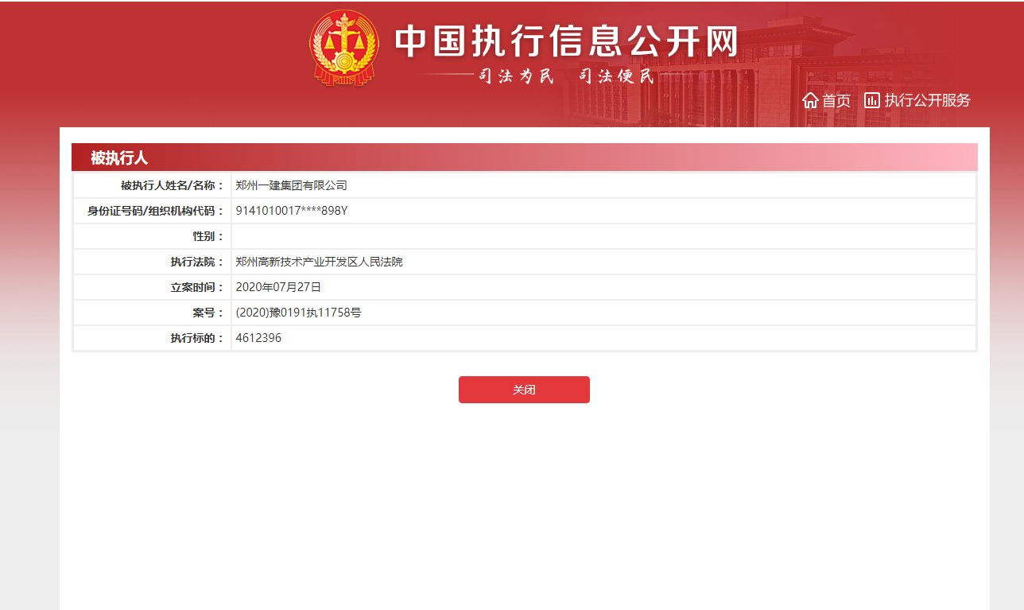Click the red 关闭 button
This screenshot has width=1024, height=610.
click(x=524, y=390)
